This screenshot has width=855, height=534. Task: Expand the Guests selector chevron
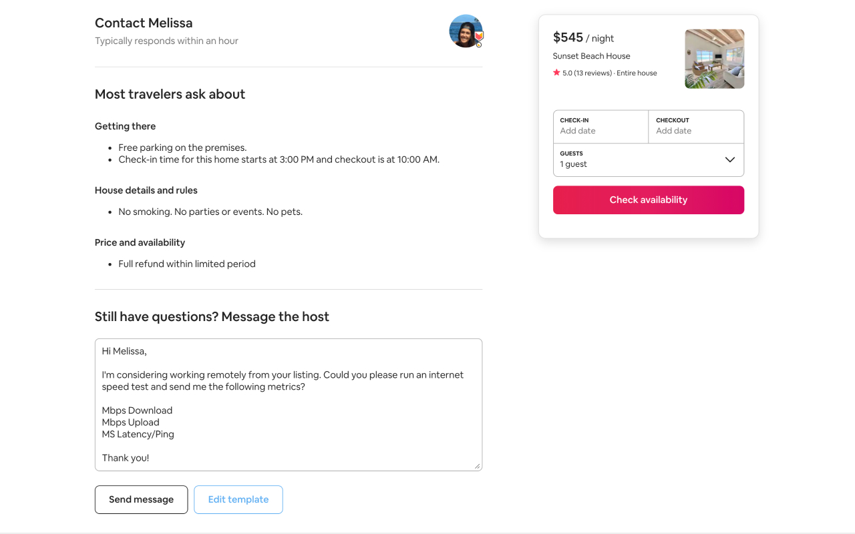729,160
